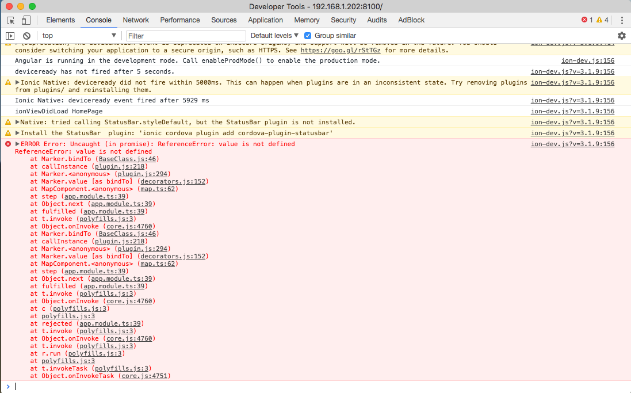This screenshot has height=393, width=631.
Task: Open the console settings gear icon
Action: tap(621, 35)
